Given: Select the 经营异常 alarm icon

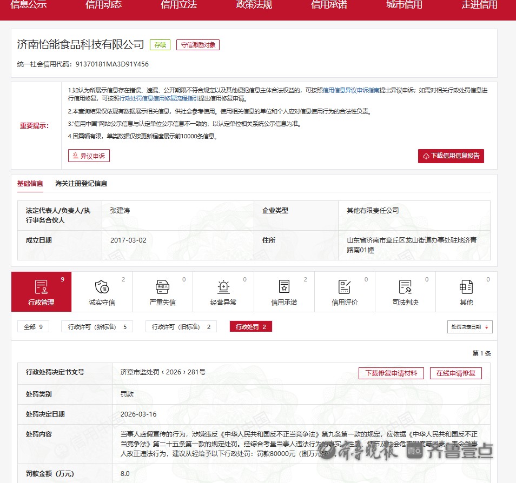Looking at the screenshot, I should (x=223, y=287).
